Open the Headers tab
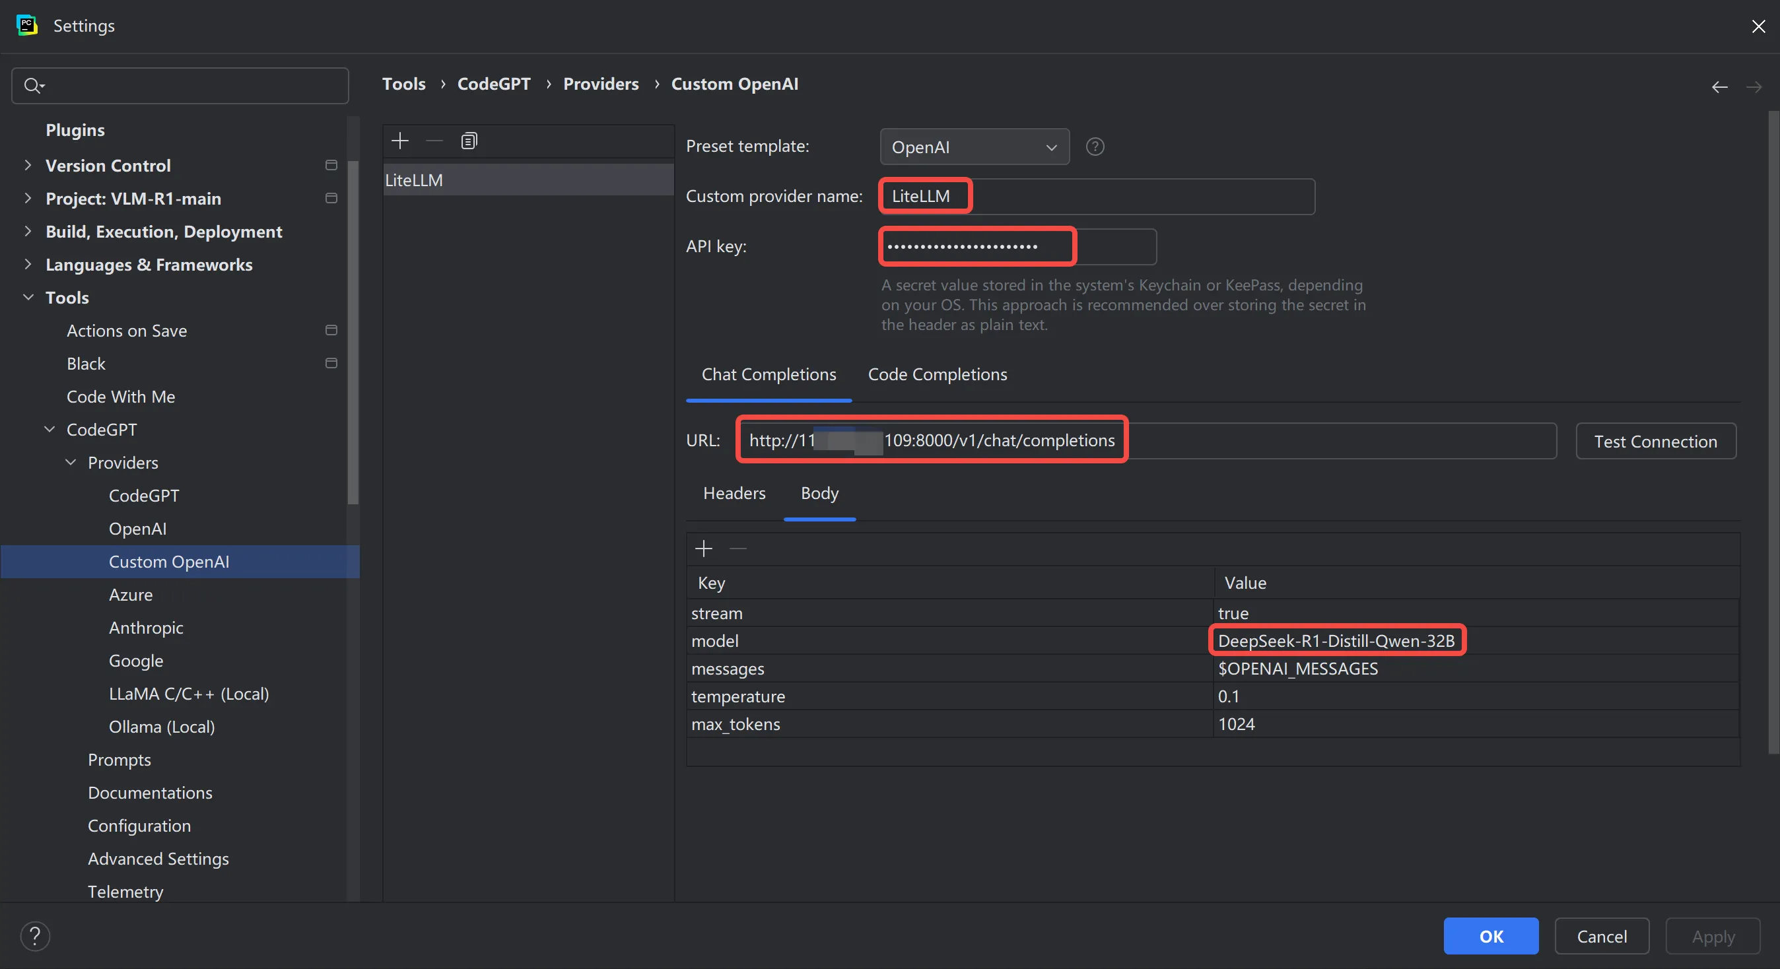The image size is (1780, 969). pos(734,493)
